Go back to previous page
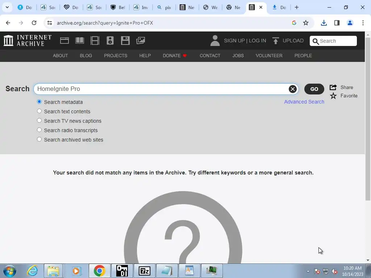The height and width of the screenshot is (278, 371). [x=8, y=23]
